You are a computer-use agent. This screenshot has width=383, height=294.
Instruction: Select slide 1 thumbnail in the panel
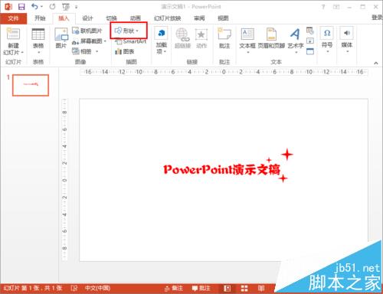(x=31, y=85)
